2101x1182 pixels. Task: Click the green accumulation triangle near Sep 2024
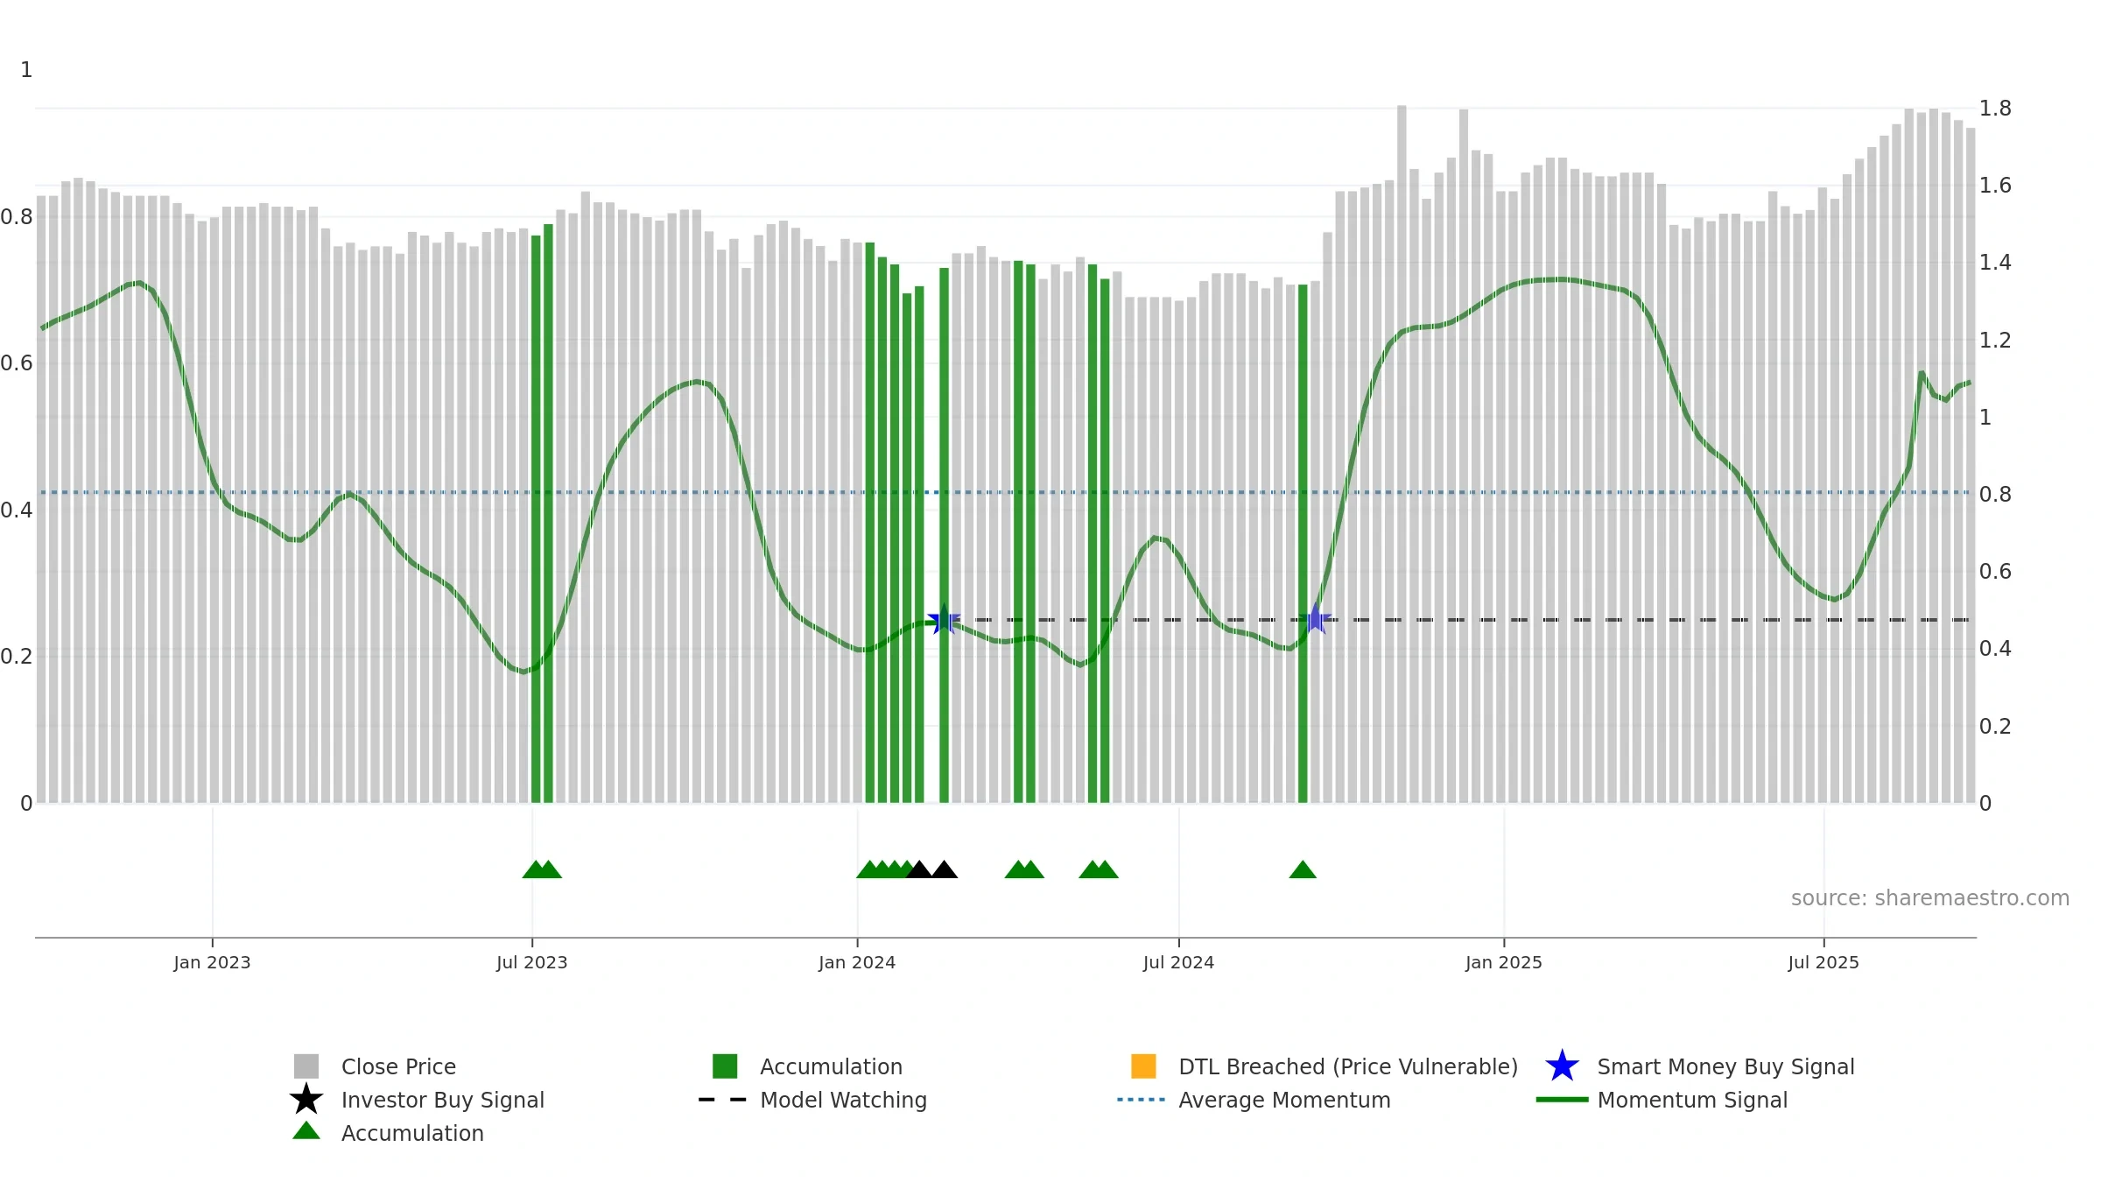pos(1303,869)
